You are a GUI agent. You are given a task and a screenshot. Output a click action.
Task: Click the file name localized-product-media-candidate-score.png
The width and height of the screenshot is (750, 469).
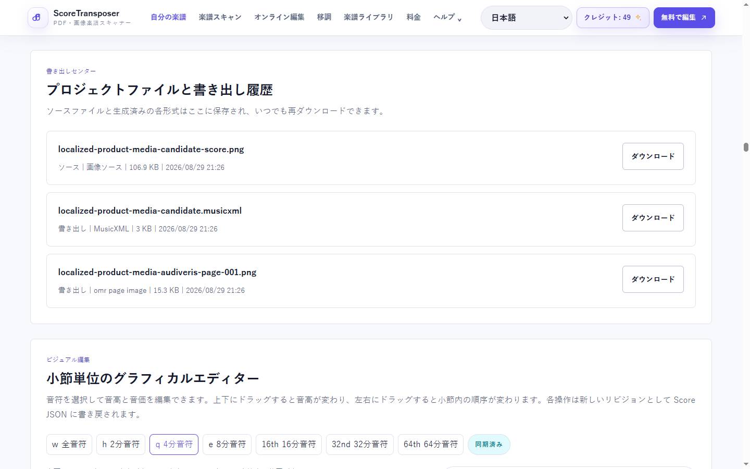pos(151,150)
